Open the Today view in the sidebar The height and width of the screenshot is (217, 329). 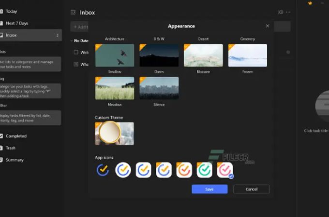point(11,11)
